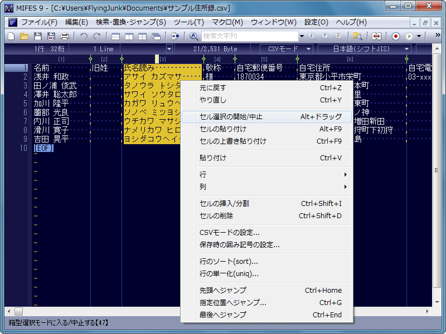Open the CSVモード dropdown
The height and width of the screenshot is (334, 446).
coord(283,49)
